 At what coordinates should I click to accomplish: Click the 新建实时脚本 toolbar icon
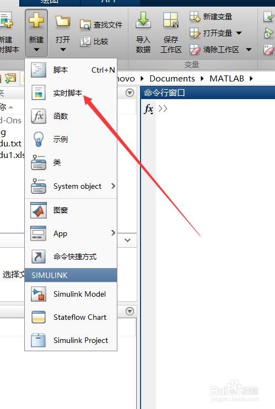point(6,20)
